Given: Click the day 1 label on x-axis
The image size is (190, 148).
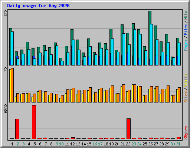Looking at the screenshot, I should coord(12,144).
